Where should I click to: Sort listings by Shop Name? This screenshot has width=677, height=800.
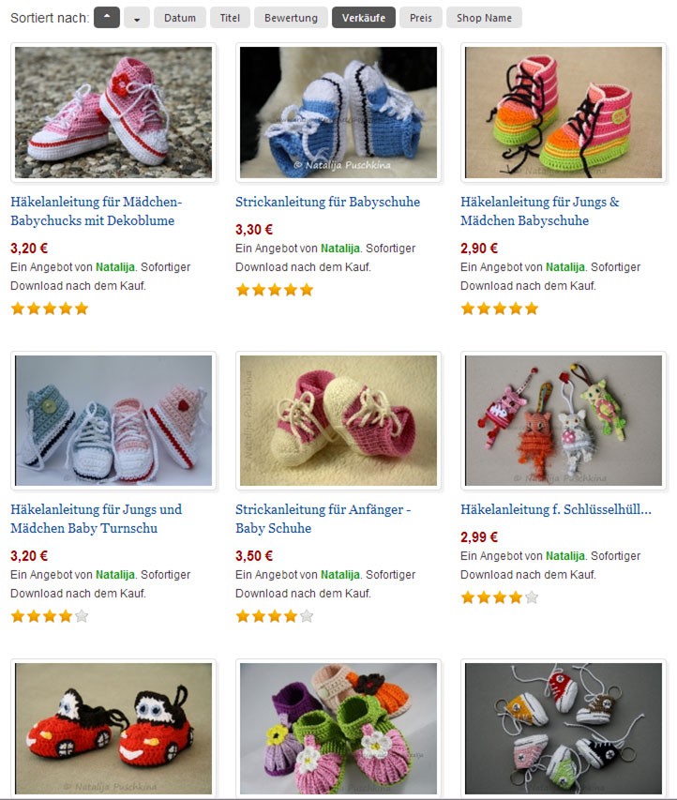click(484, 17)
